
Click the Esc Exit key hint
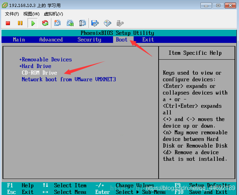pos(20,192)
